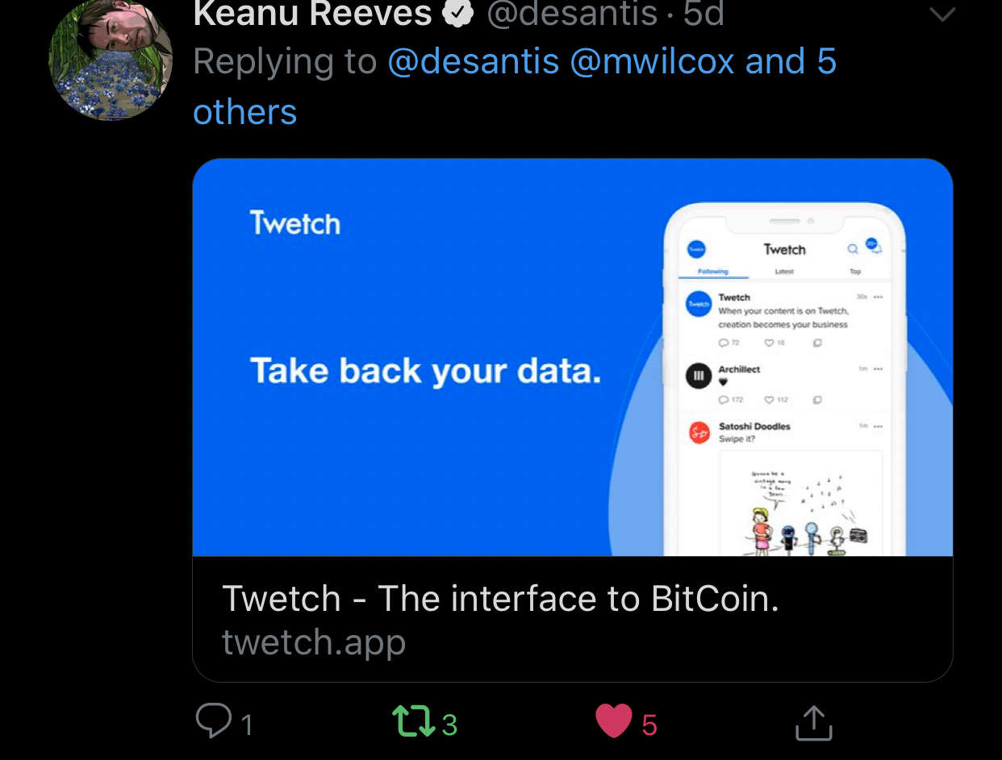Click the verified badge beside Keanu Reeves
The width and height of the screenshot is (1002, 760).
coord(459,14)
